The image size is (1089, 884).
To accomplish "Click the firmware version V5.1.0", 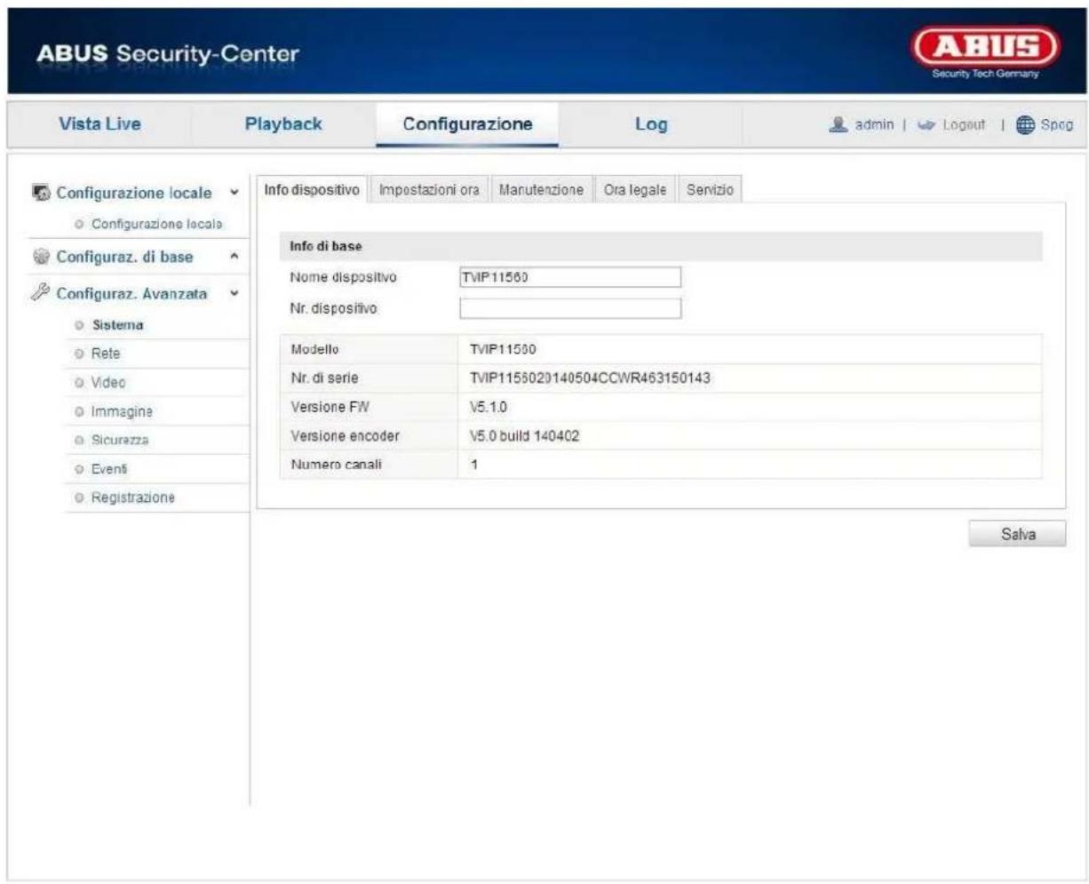I will point(489,407).
